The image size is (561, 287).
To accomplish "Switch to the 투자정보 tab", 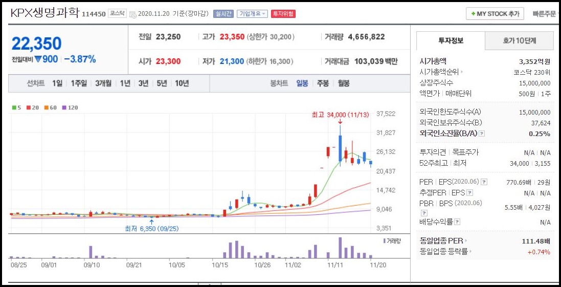I will click(451, 40).
